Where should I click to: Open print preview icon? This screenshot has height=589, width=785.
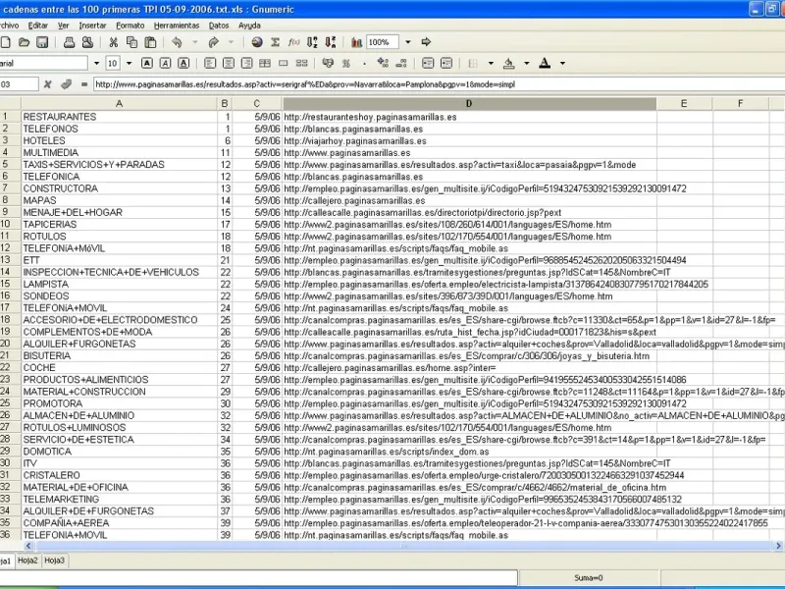pyautogui.click(x=87, y=42)
